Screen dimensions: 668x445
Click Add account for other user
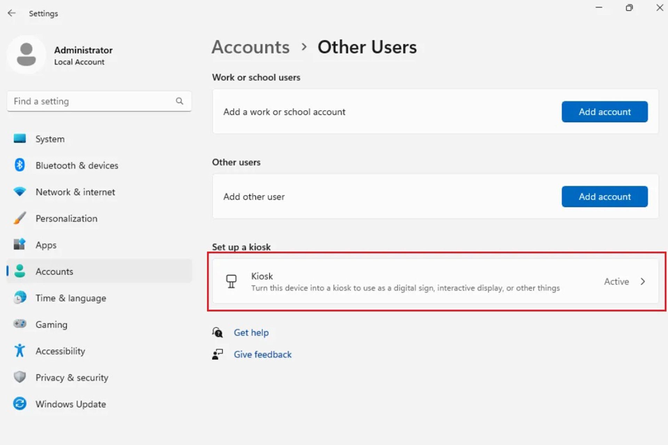(605, 196)
